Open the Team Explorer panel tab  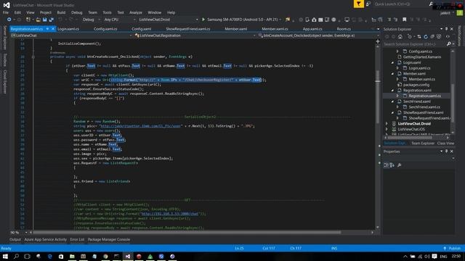tap(423, 144)
